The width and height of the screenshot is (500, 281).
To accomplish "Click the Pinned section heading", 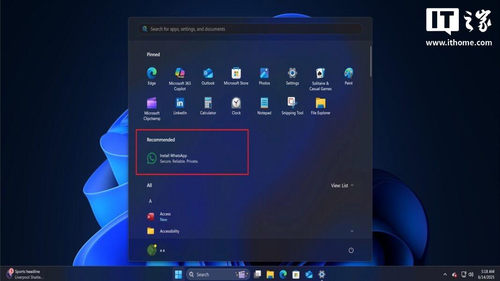I will click(x=153, y=55).
